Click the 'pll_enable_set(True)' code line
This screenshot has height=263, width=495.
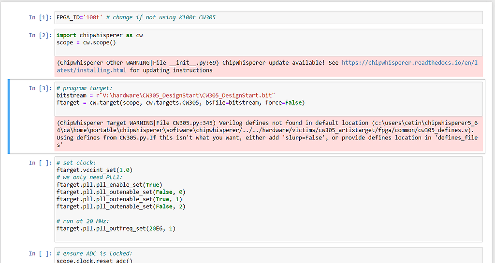[109, 184]
